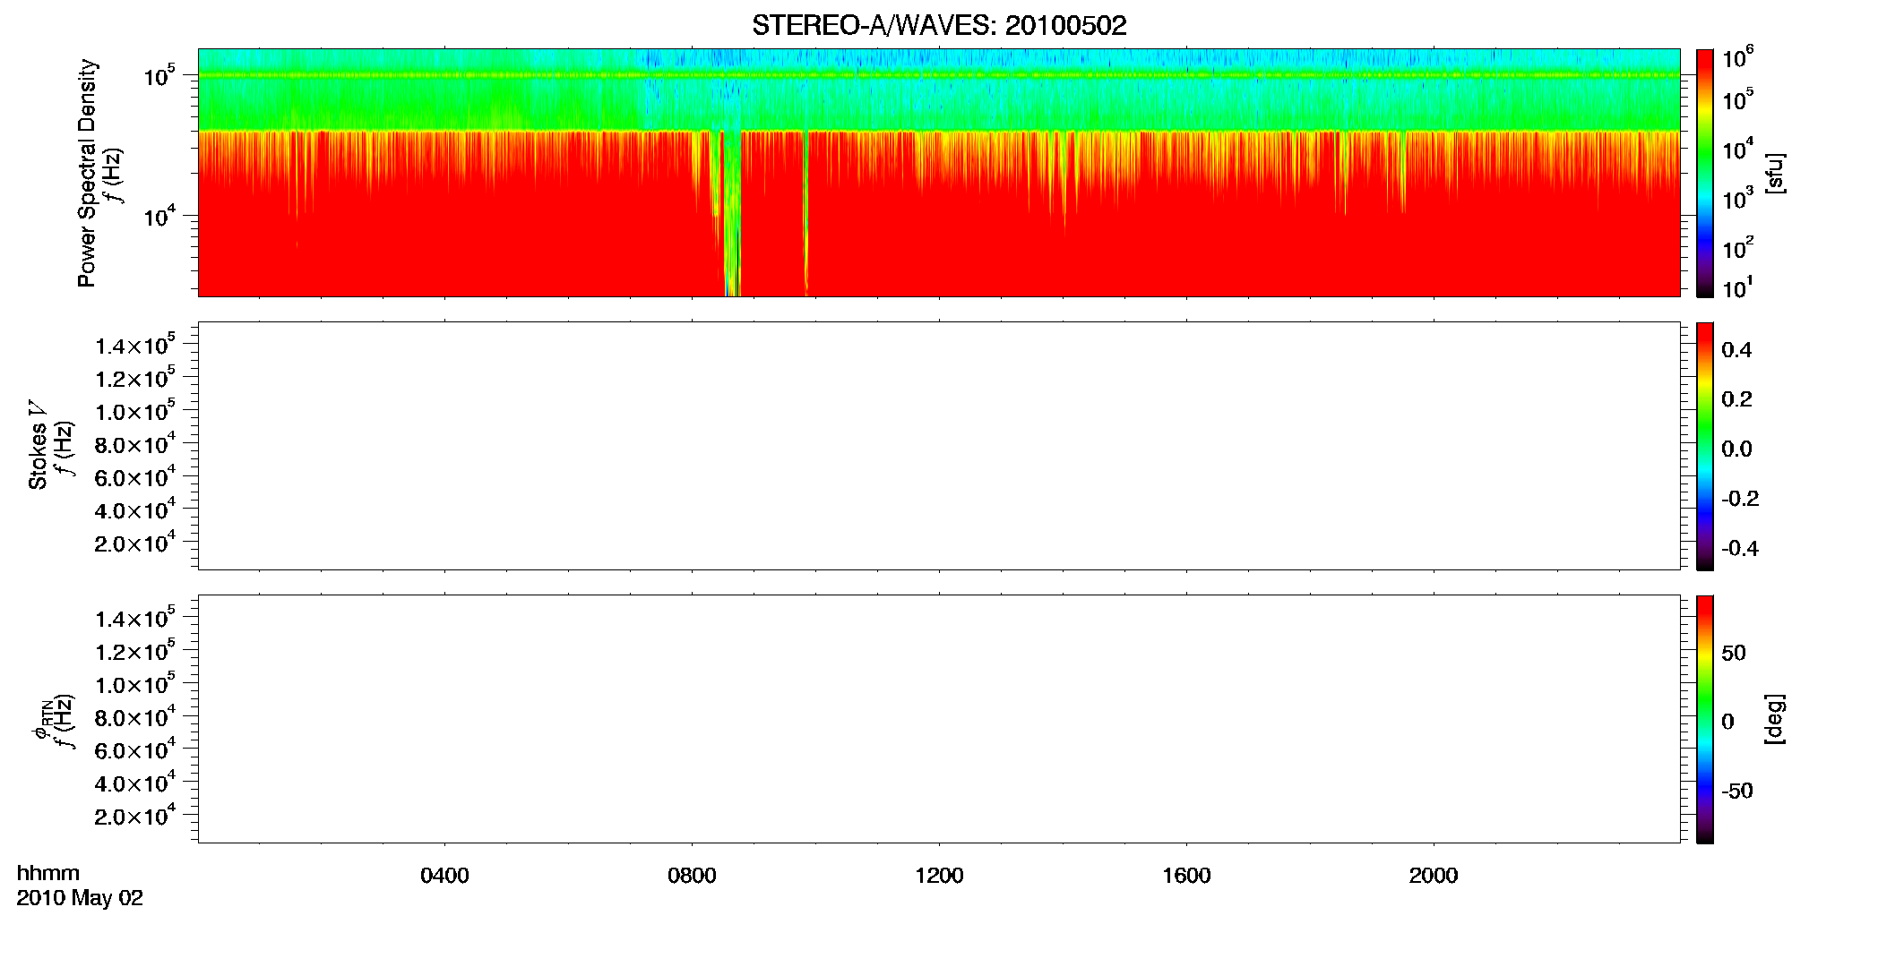1878x967 pixels.
Task: Click the sfu power color bar
Action: tap(1705, 173)
